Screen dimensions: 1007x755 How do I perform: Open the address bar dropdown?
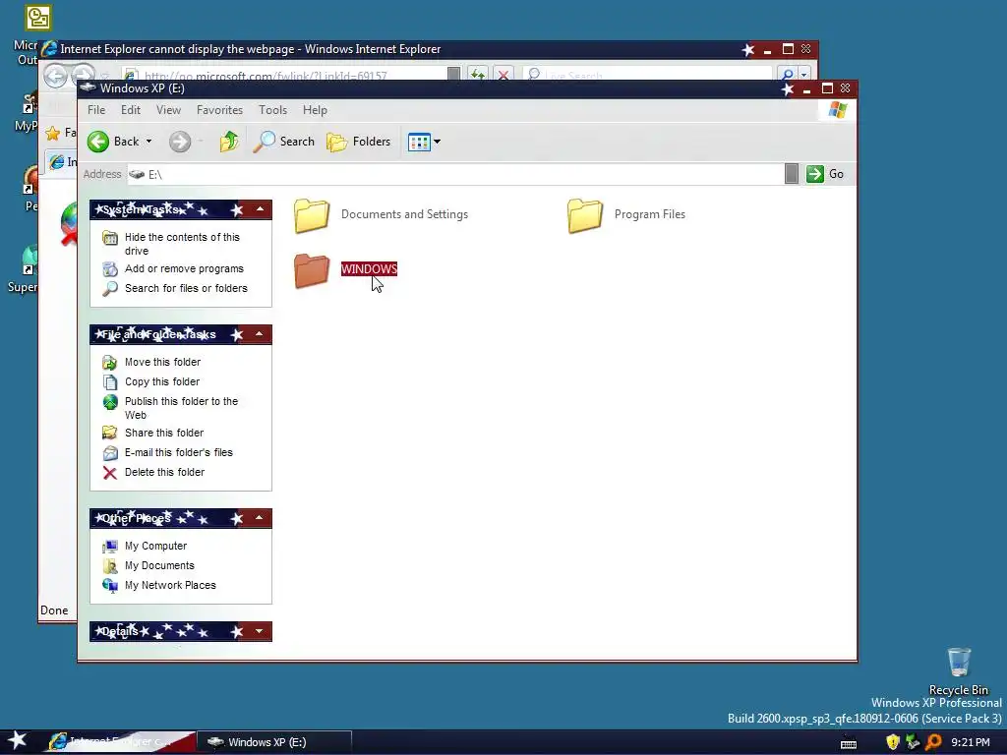tap(792, 174)
